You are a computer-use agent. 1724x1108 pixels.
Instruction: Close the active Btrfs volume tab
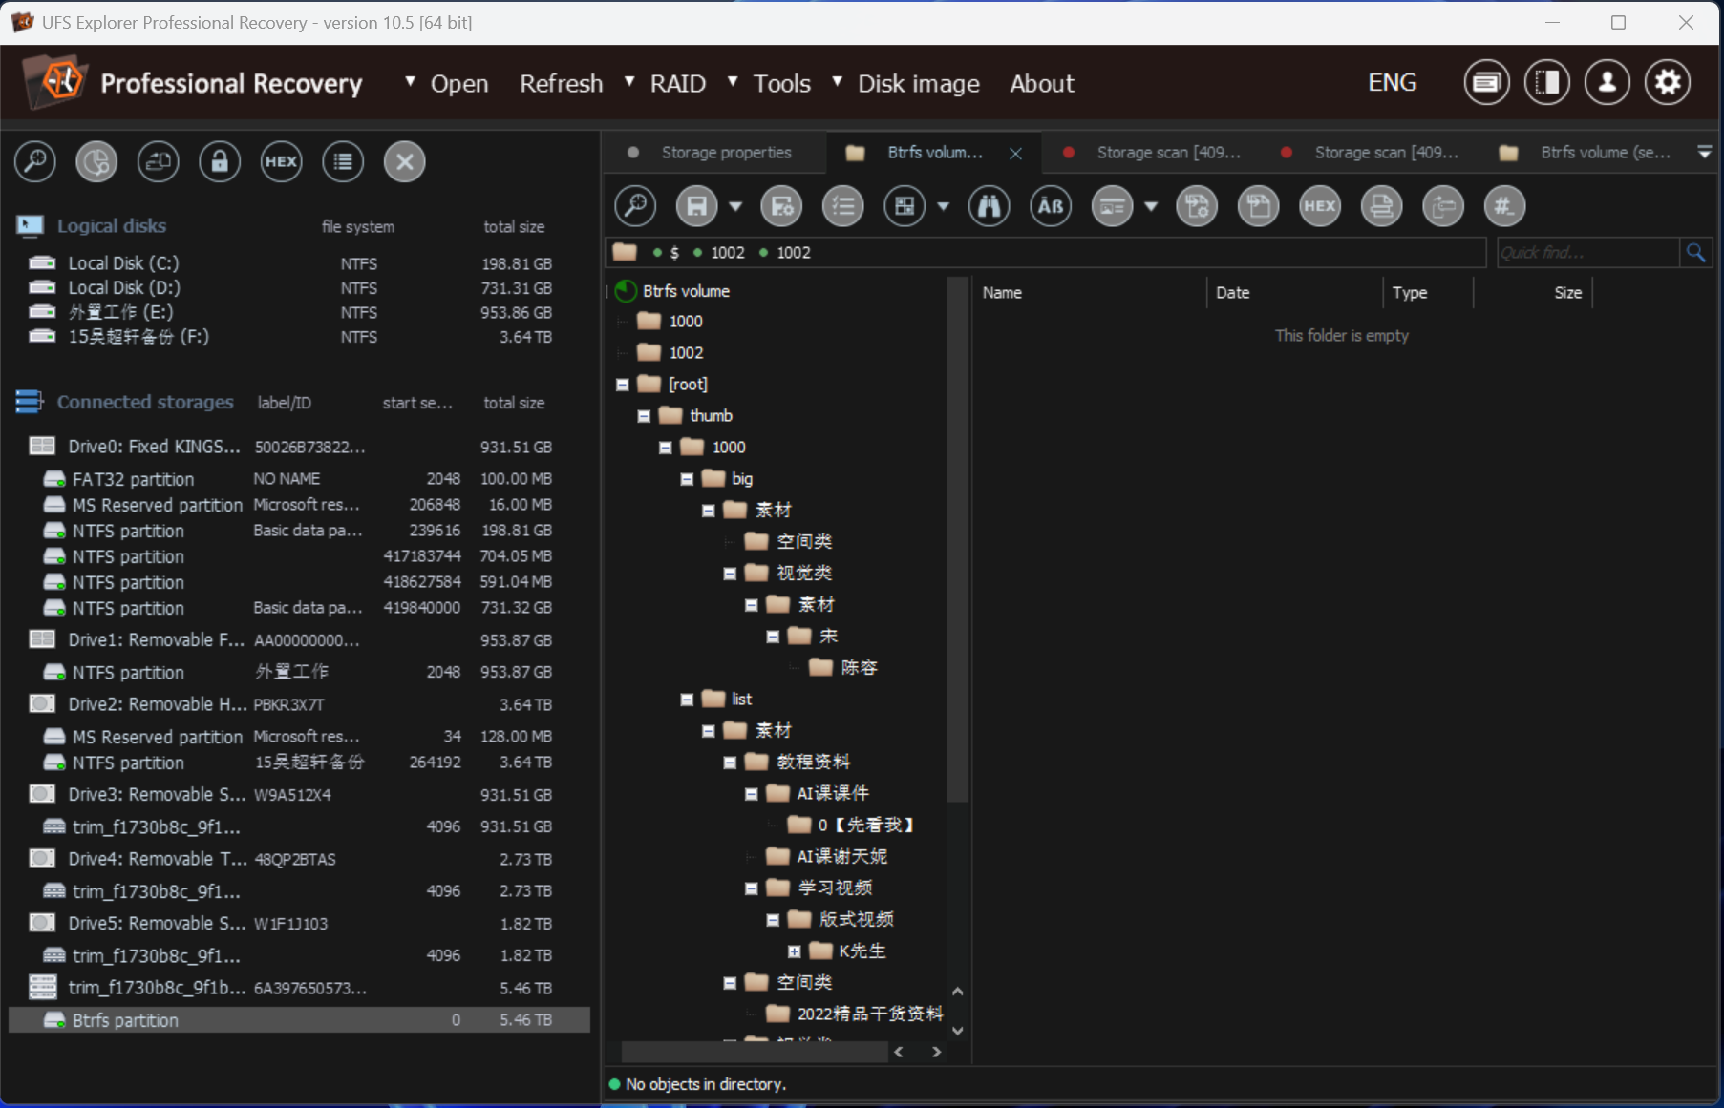click(x=1015, y=153)
